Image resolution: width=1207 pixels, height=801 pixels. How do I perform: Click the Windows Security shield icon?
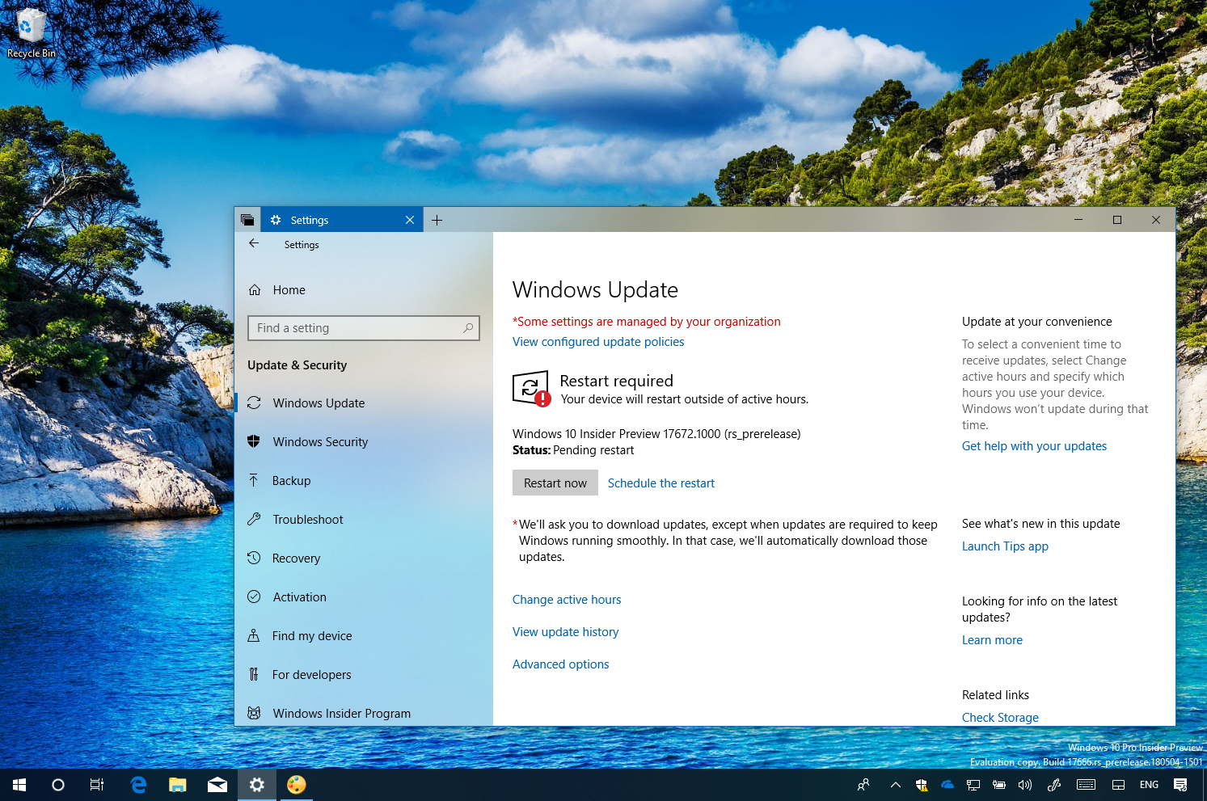click(254, 441)
